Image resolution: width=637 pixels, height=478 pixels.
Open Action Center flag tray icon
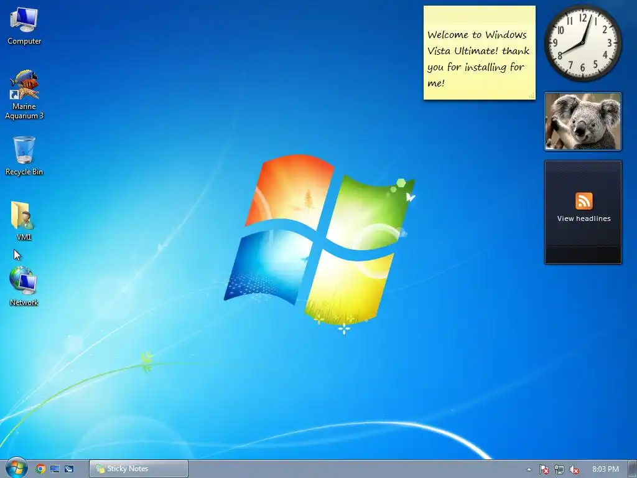[x=544, y=469]
